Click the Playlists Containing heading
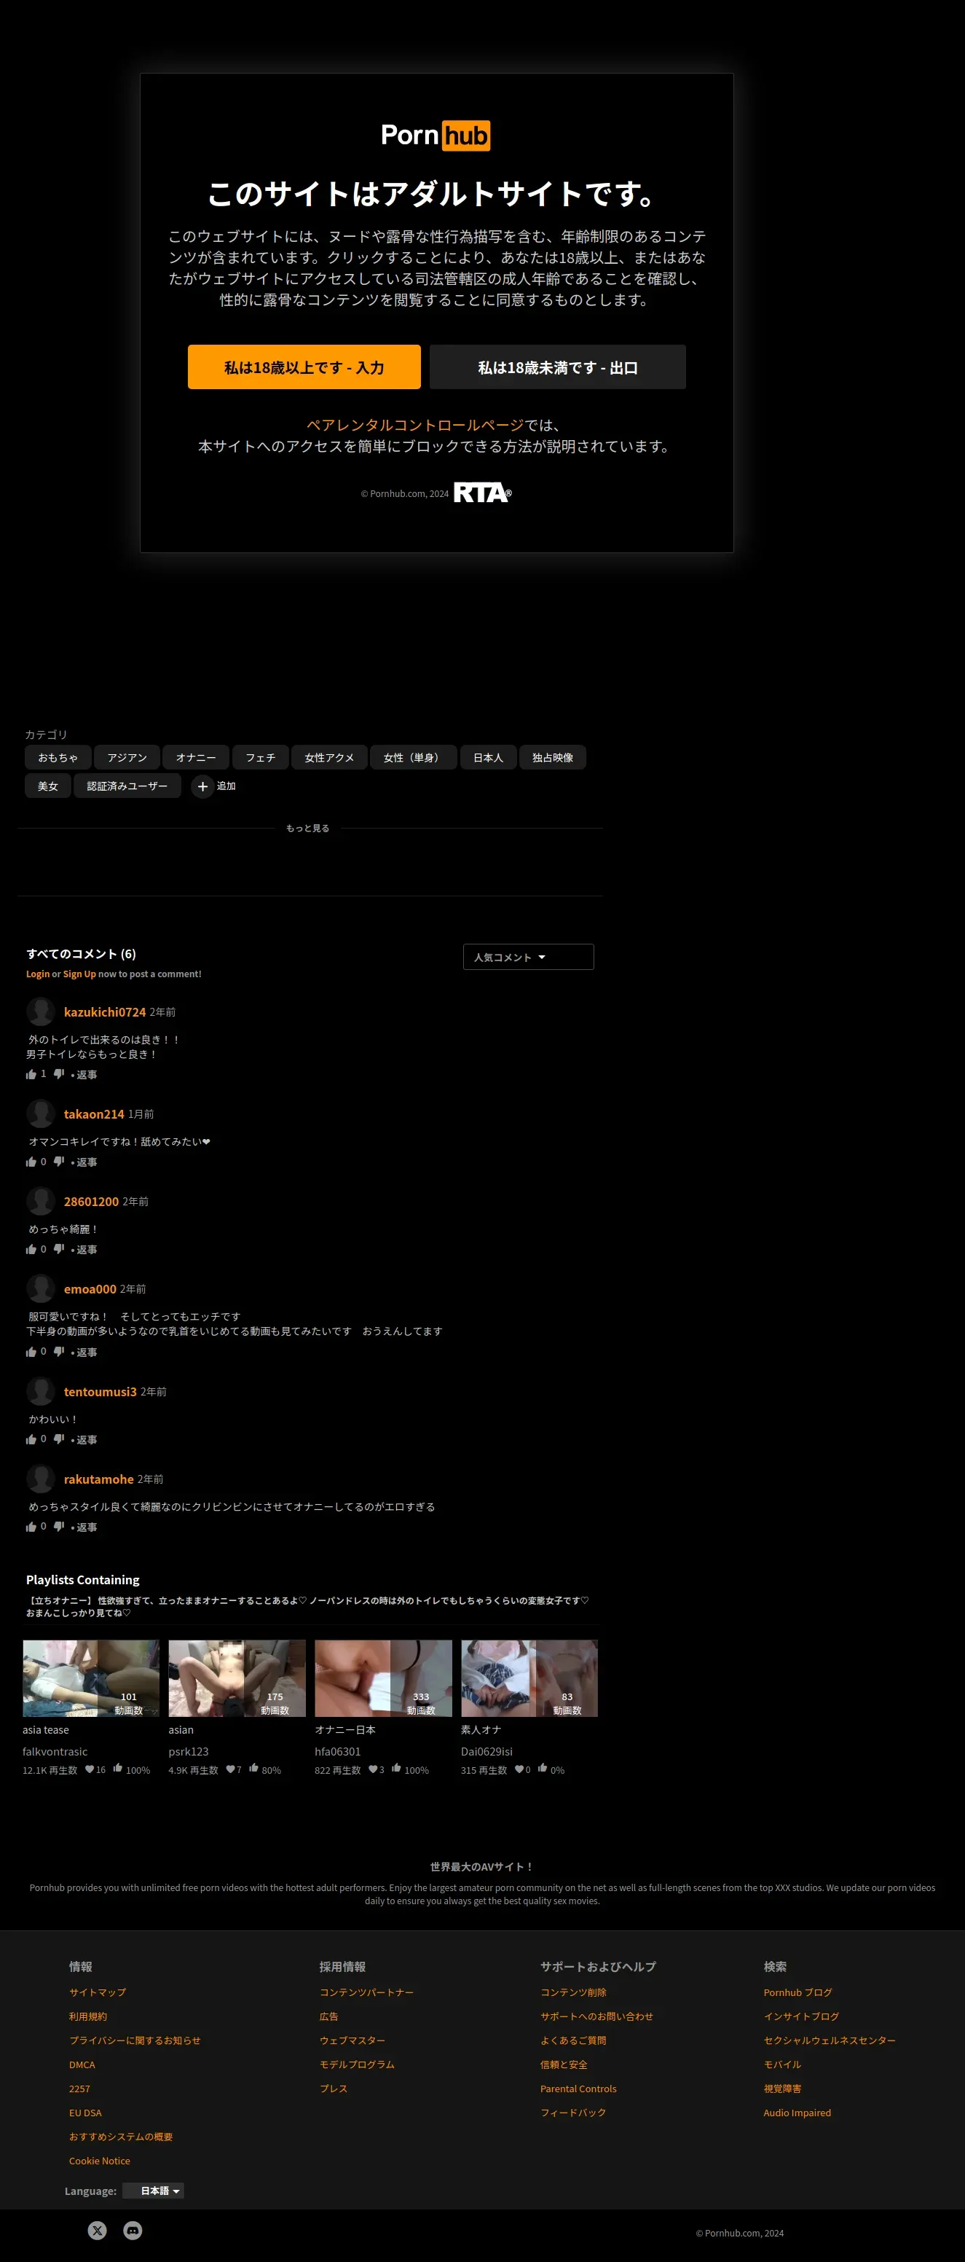 pyautogui.click(x=82, y=1580)
